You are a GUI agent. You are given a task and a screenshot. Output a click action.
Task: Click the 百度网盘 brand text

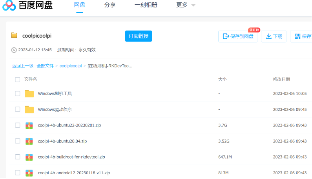(36, 5)
